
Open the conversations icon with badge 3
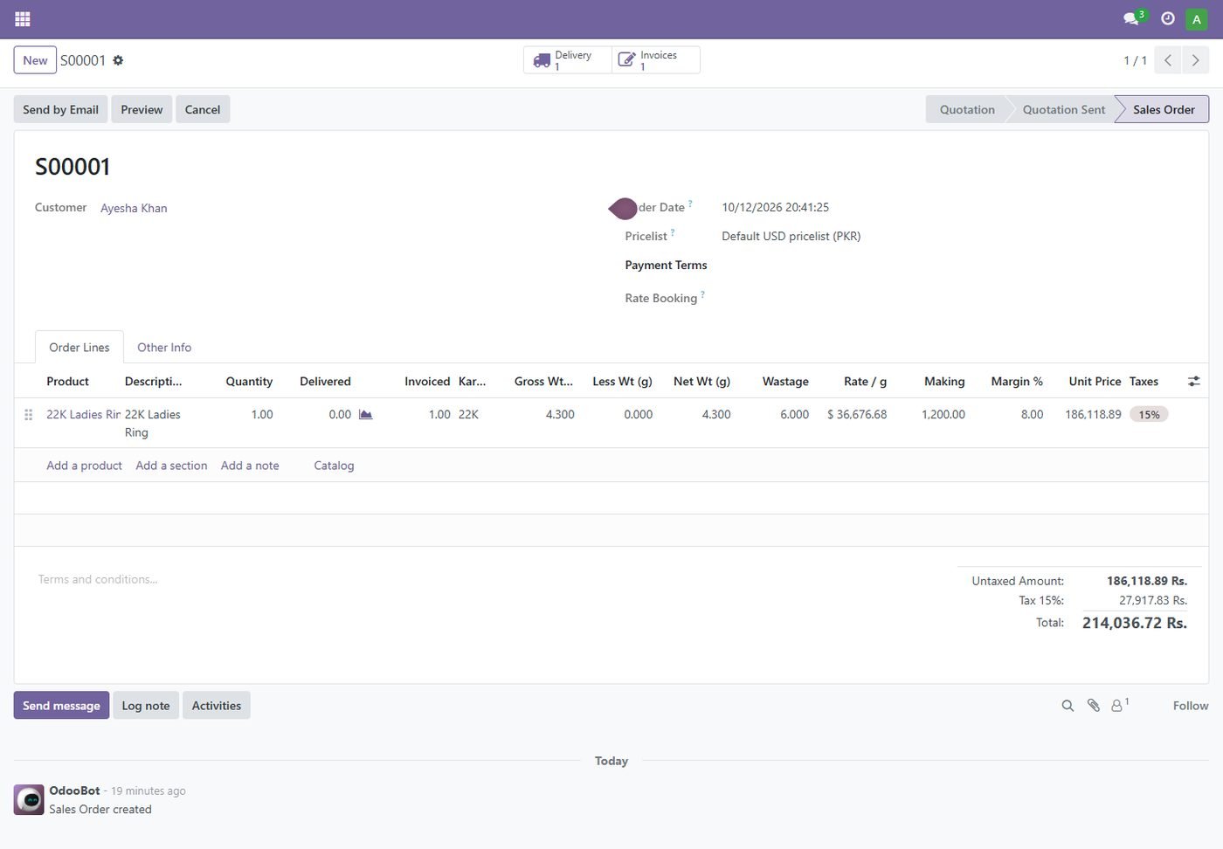tap(1133, 18)
